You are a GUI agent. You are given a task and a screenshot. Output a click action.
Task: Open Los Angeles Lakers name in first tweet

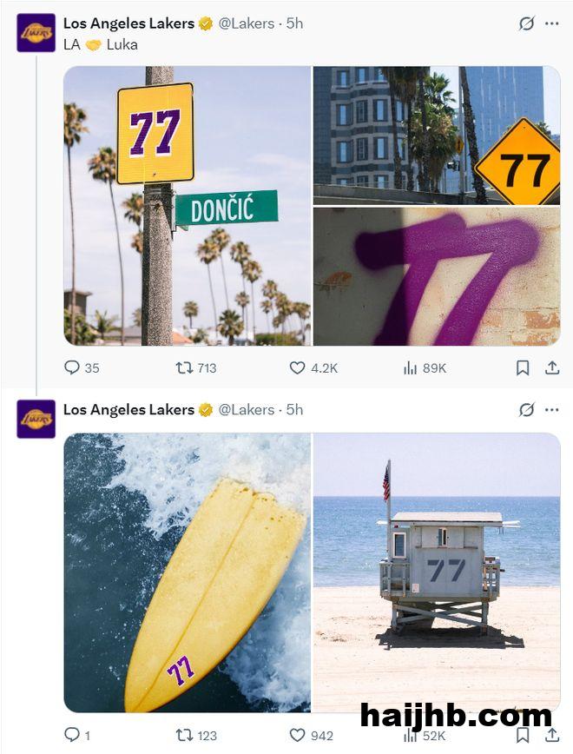pyautogui.click(x=128, y=23)
